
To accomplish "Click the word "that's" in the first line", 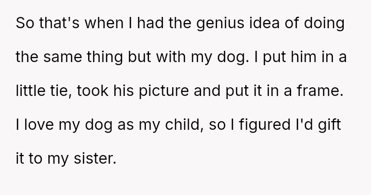I will point(59,23).
